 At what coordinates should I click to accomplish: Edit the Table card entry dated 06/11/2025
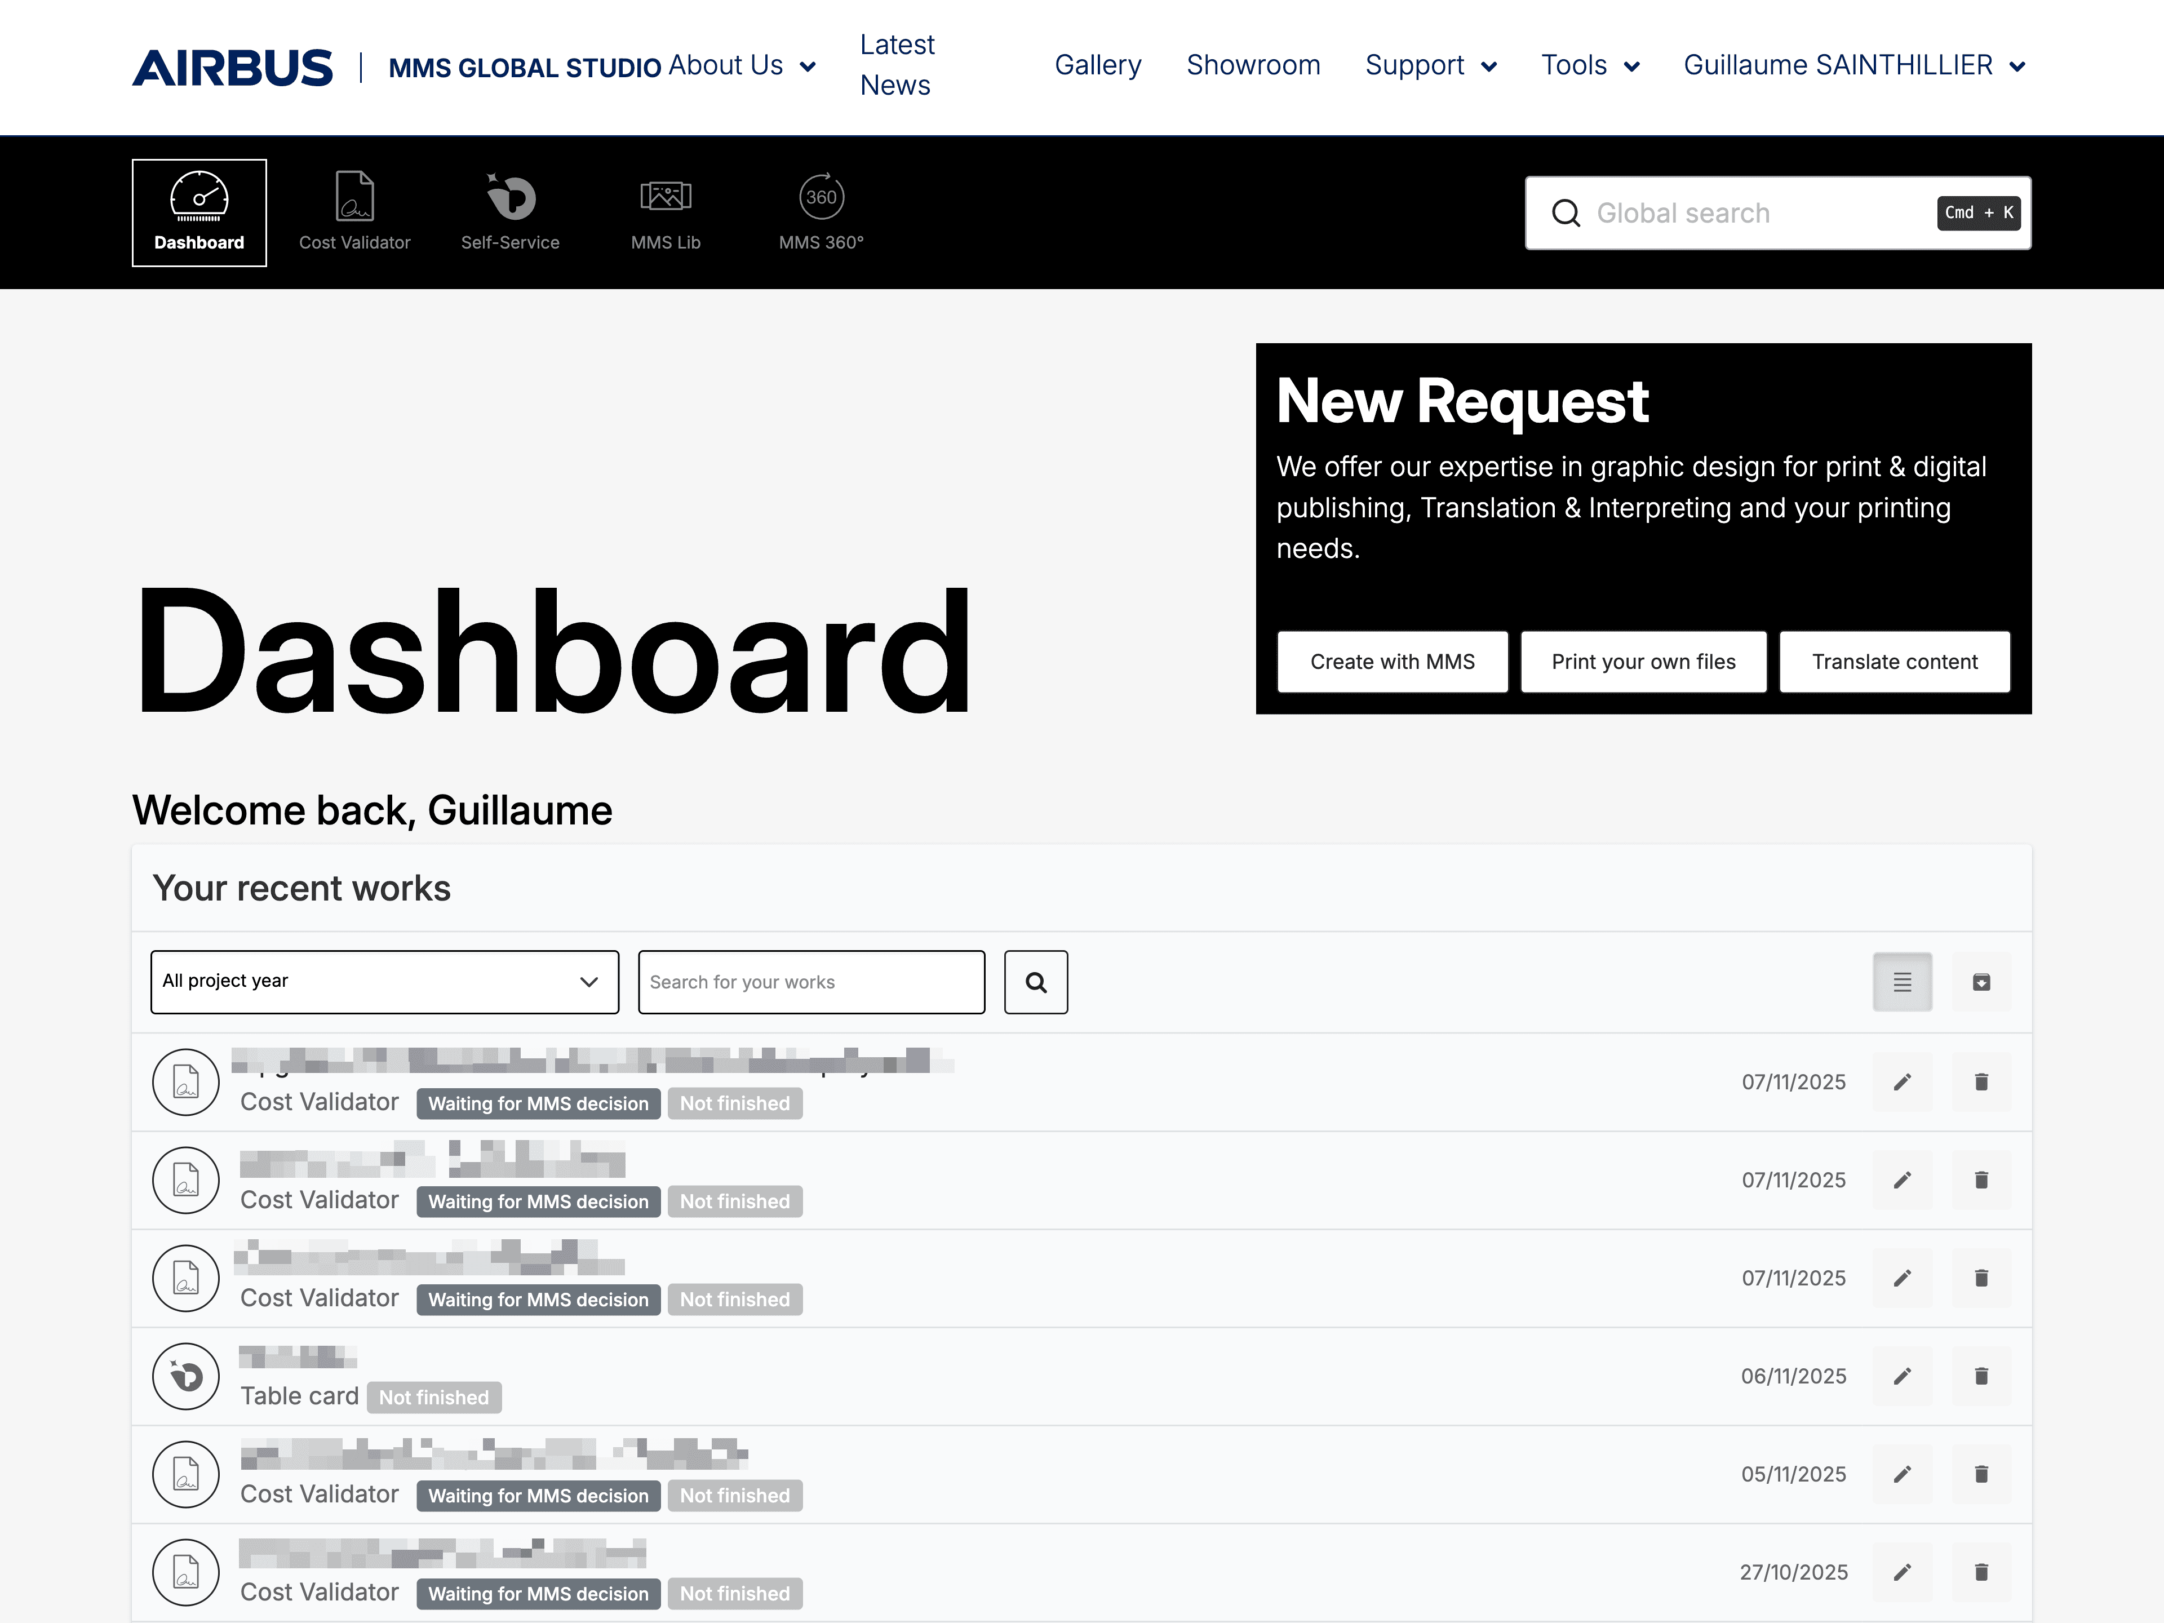[1902, 1376]
